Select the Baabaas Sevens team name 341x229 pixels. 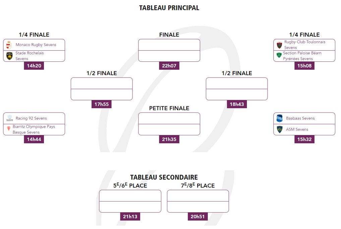click(x=300, y=118)
